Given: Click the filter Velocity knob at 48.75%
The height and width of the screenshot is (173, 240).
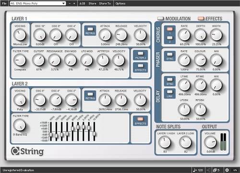Looking at the screenshot, I should [119, 60].
